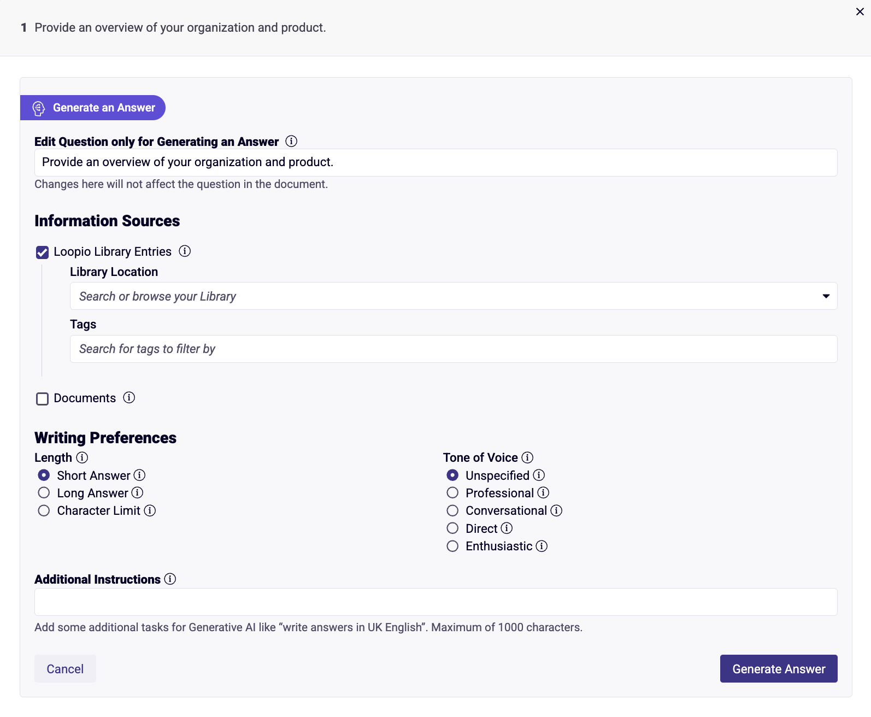The height and width of the screenshot is (717, 871).
Task: Uncheck Loopio Library Entries checkbox
Action: pos(42,252)
